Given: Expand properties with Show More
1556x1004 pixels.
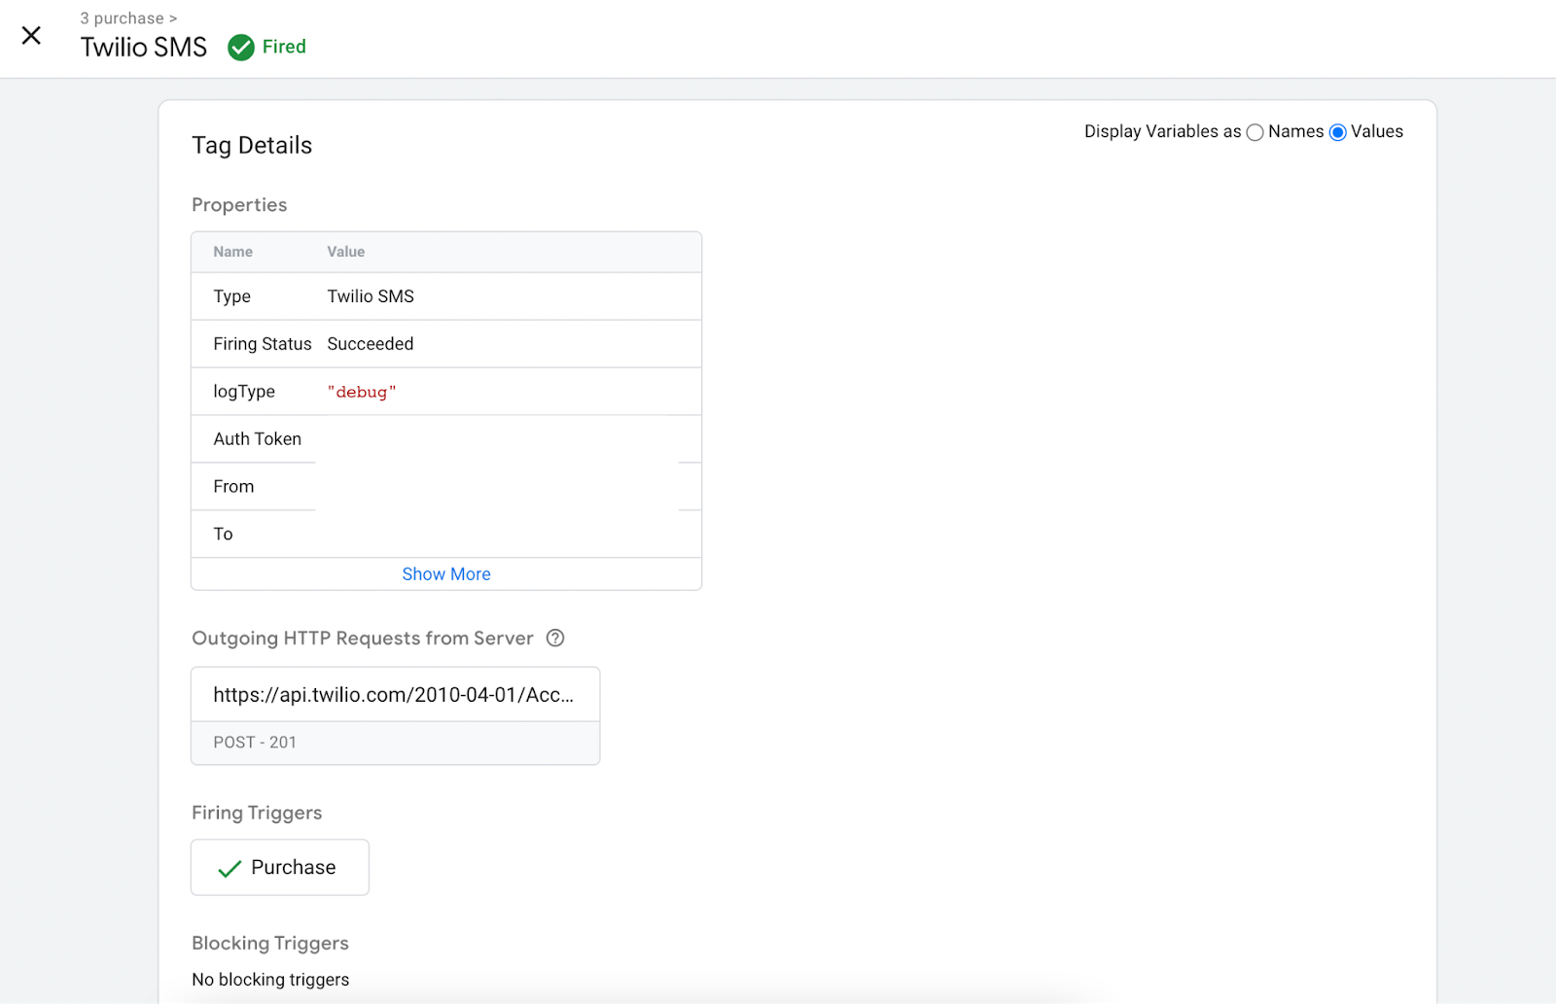Looking at the screenshot, I should click(x=446, y=573).
